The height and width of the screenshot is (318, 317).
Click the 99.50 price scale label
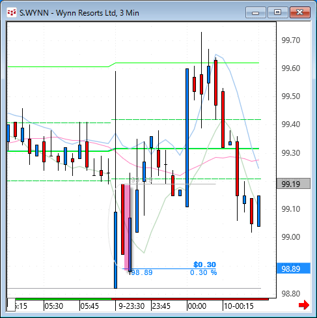(291, 96)
